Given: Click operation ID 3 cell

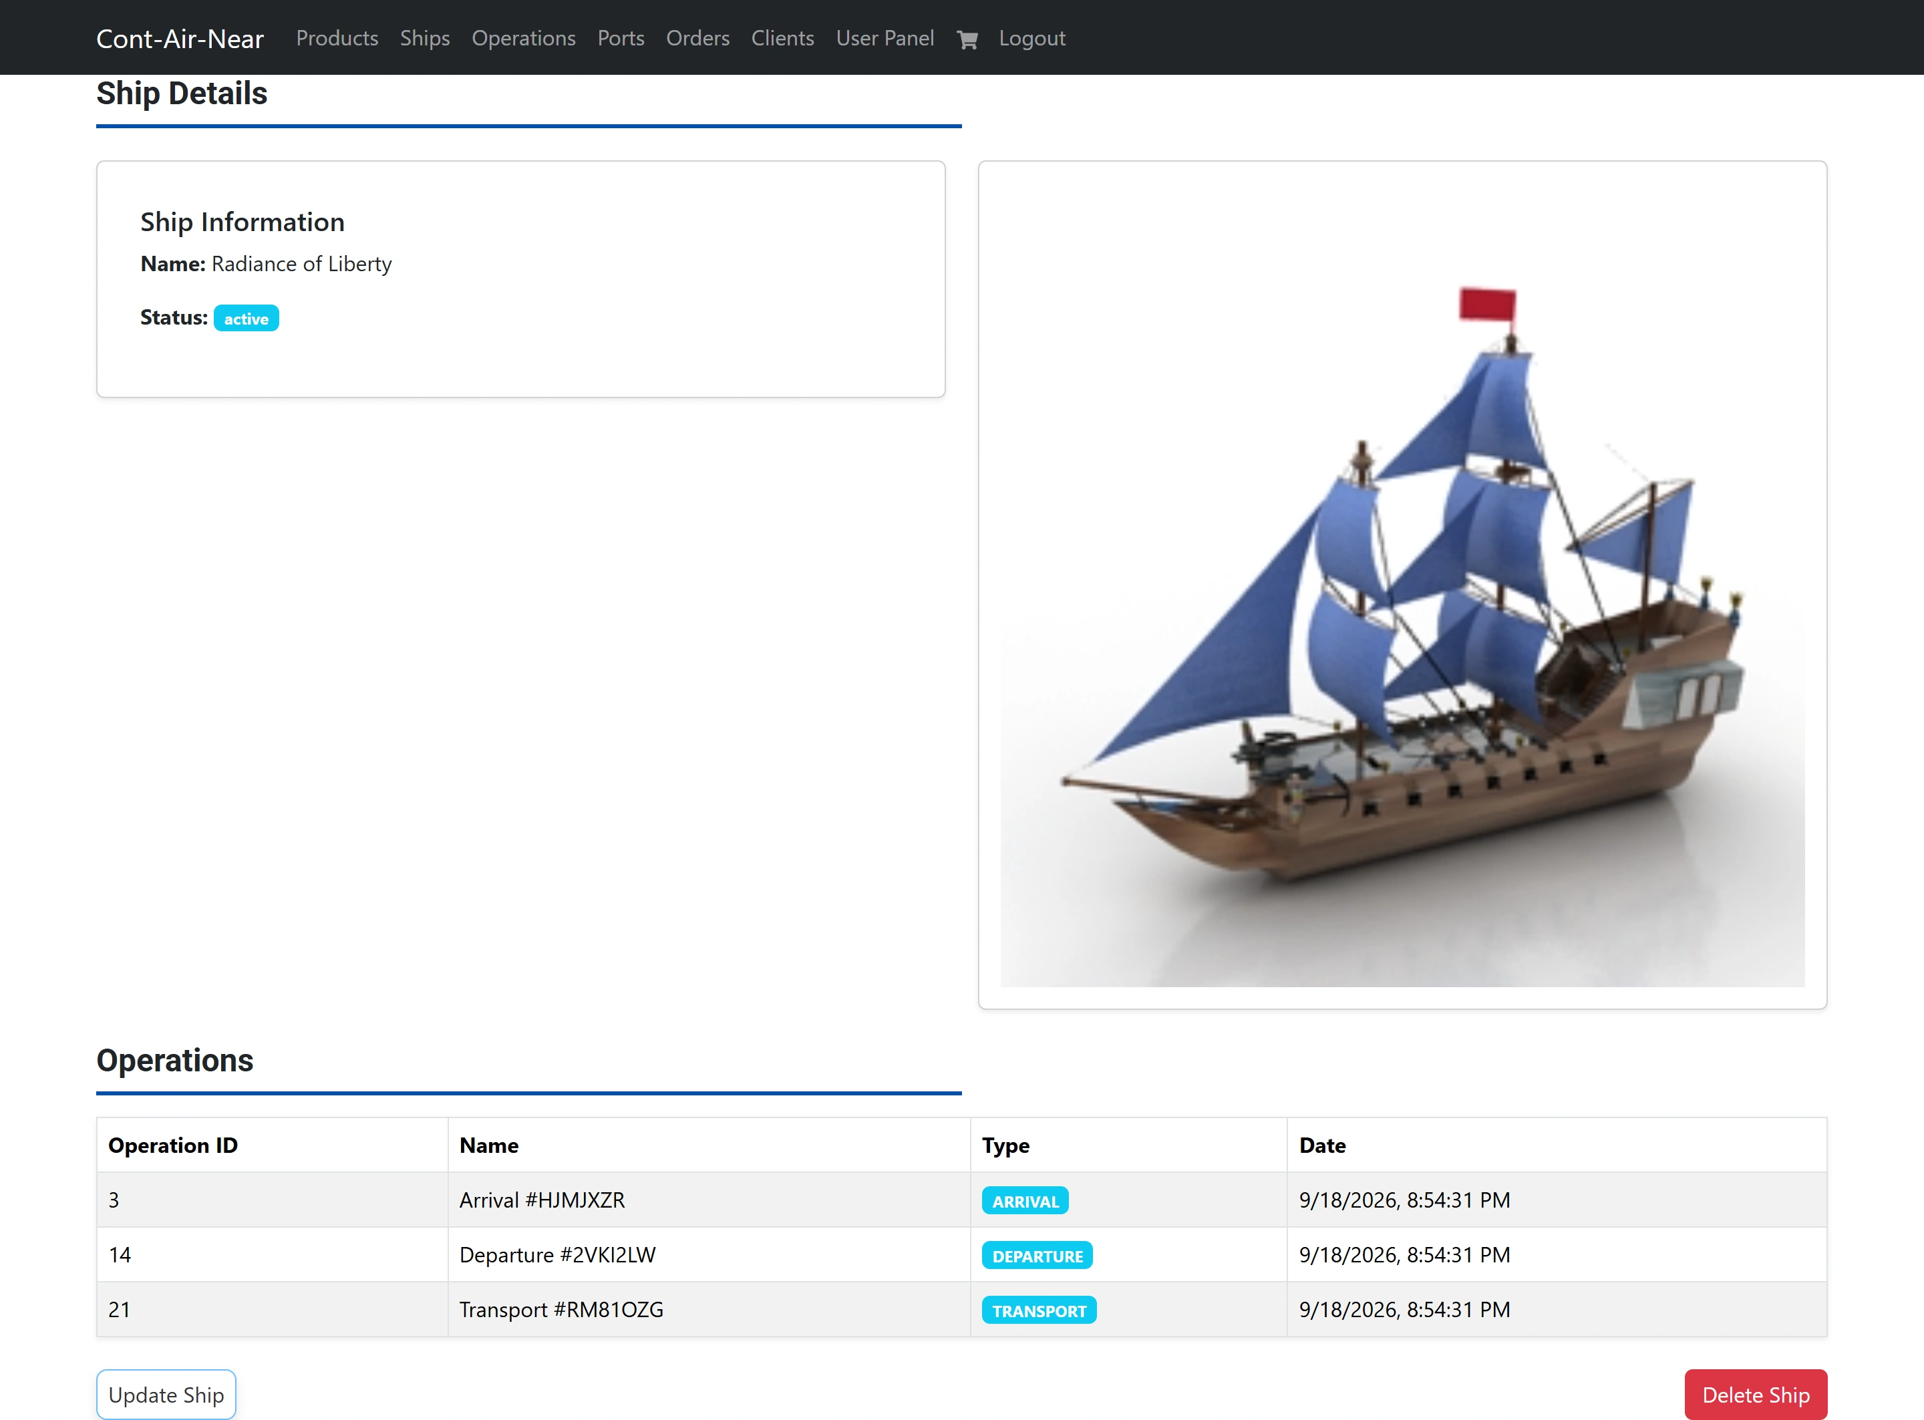Looking at the screenshot, I should [x=273, y=1200].
